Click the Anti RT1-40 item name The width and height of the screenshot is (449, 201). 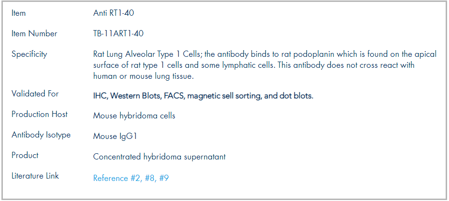click(113, 13)
